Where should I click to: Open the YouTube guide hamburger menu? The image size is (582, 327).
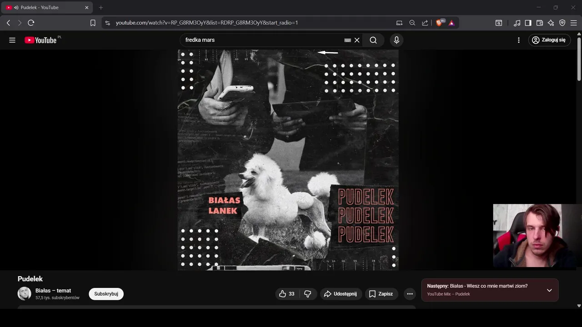[x=12, y=40]
